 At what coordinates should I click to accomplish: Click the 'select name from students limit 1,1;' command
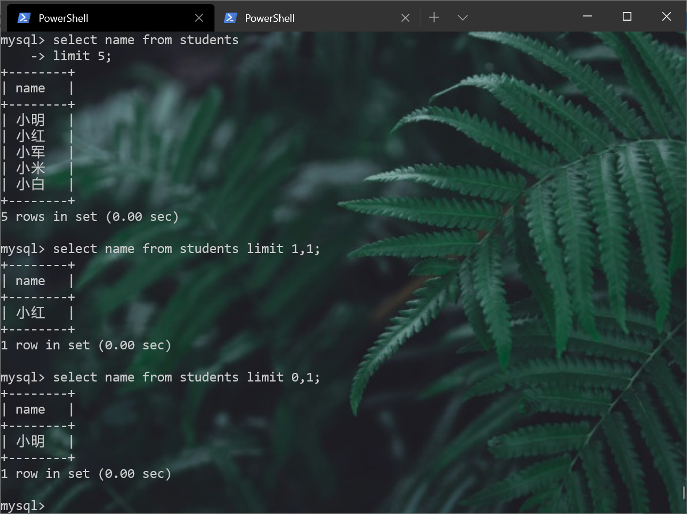tap(186, 249)
